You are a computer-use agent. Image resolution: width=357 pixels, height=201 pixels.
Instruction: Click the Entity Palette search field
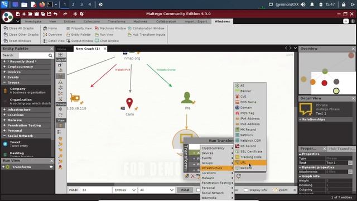[33, 55]
